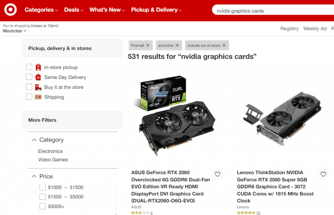Viewport: 334px width, 215px height.
Task: Enable the Same Day Delivery checkbox
Action: pyautogui.click(x=29, y=77)
